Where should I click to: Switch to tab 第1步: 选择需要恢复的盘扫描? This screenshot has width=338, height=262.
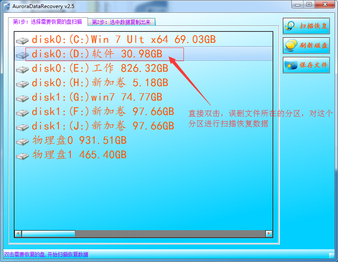[48, 22]
